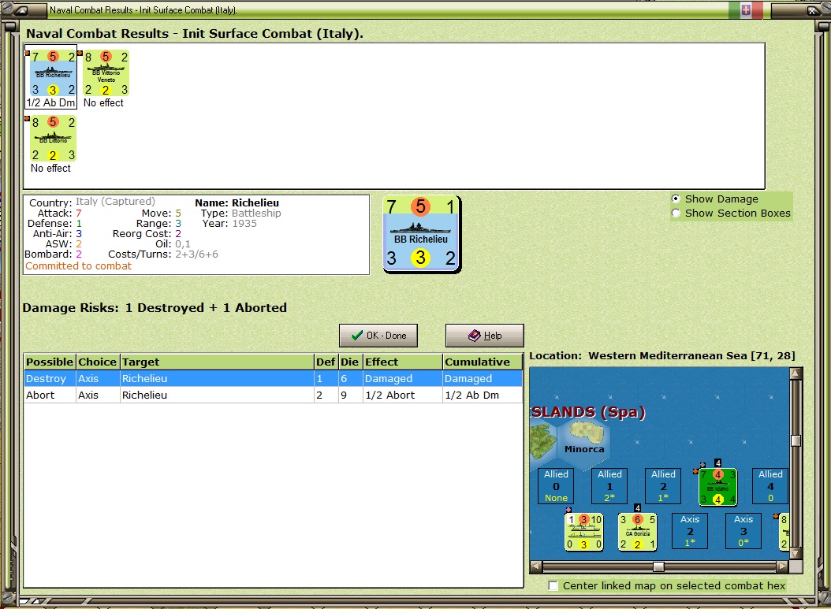
Task: Click the green checkmark on OK - Done
Action: tap(357, 335)
